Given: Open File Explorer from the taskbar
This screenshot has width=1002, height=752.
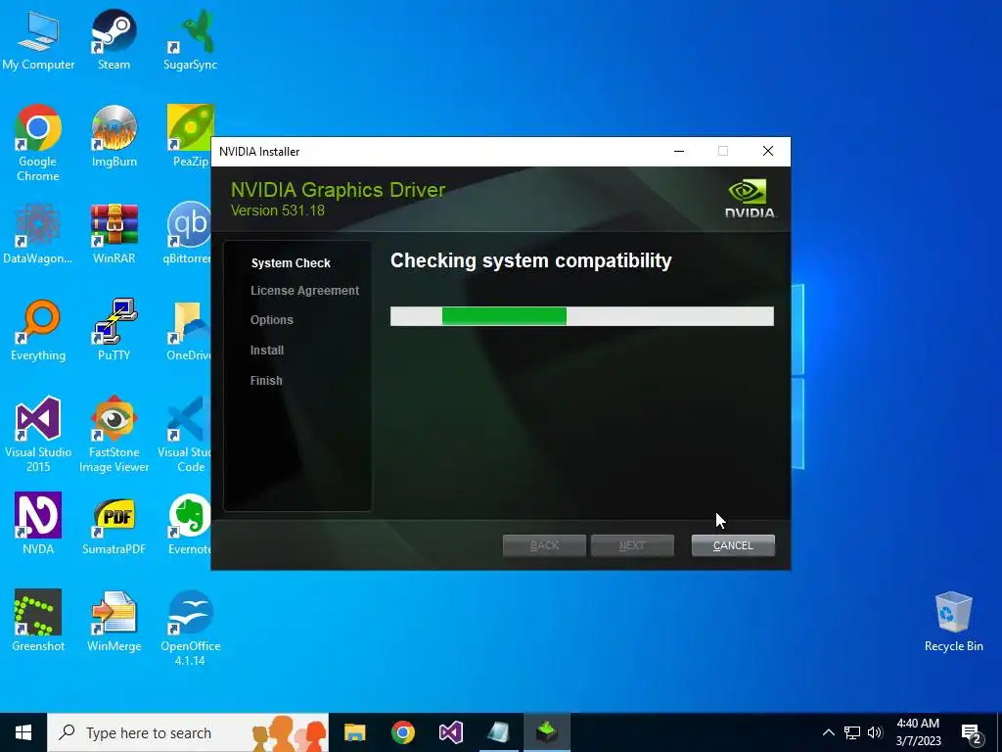Looking at the screenshot, I should pos(354,732).
